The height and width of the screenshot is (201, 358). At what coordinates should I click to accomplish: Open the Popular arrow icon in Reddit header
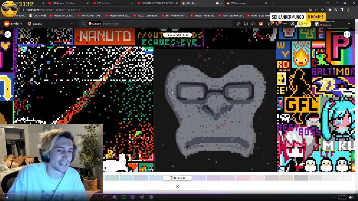pos(238,24)
